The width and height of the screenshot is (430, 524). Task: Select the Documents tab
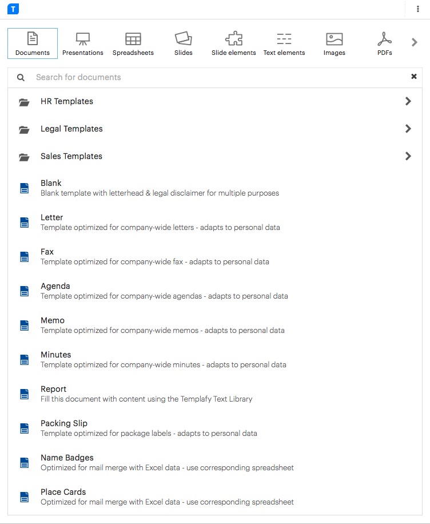click(x=33, y=43)
